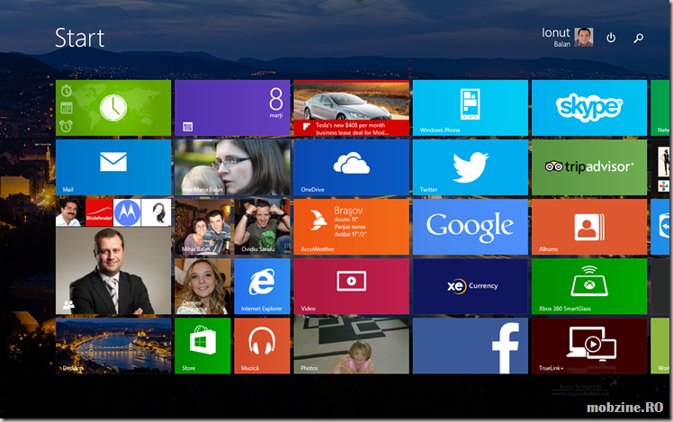673x422 pixels.
Task: Open the Twitter tile
Action: coord(470,167)
